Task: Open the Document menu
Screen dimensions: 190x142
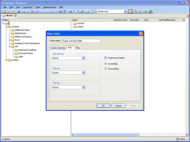Action: [x=28, y=7]
